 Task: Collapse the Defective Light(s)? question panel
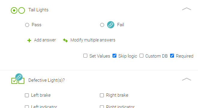187,79
